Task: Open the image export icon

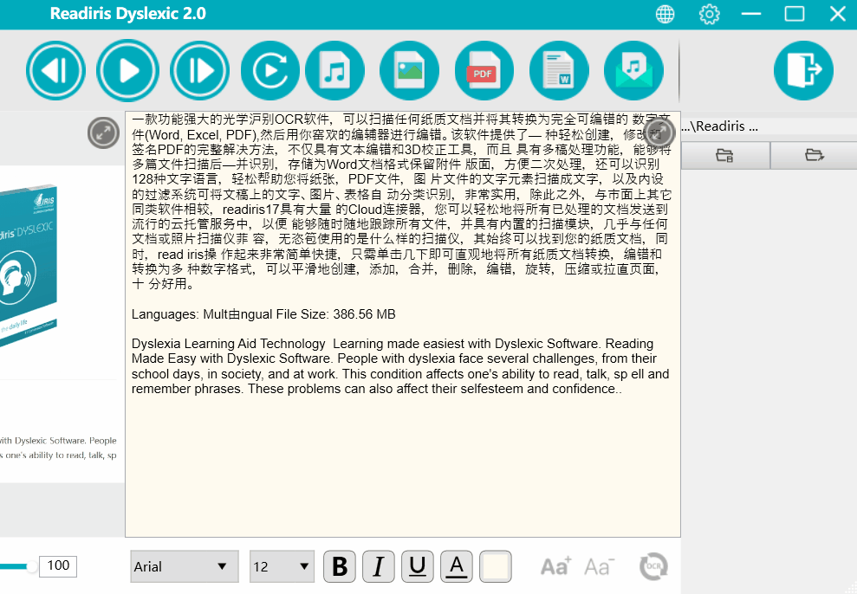Action: [409, 70]
